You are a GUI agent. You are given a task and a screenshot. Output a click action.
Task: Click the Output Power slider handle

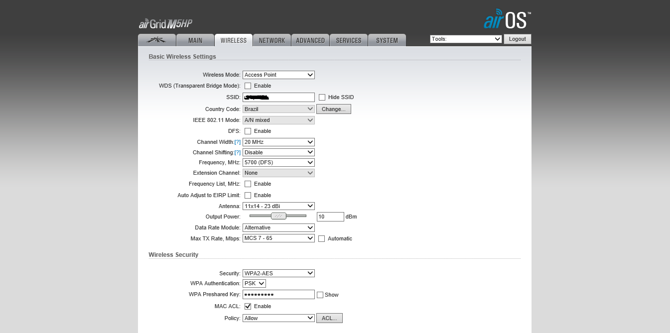pos(278,216)
